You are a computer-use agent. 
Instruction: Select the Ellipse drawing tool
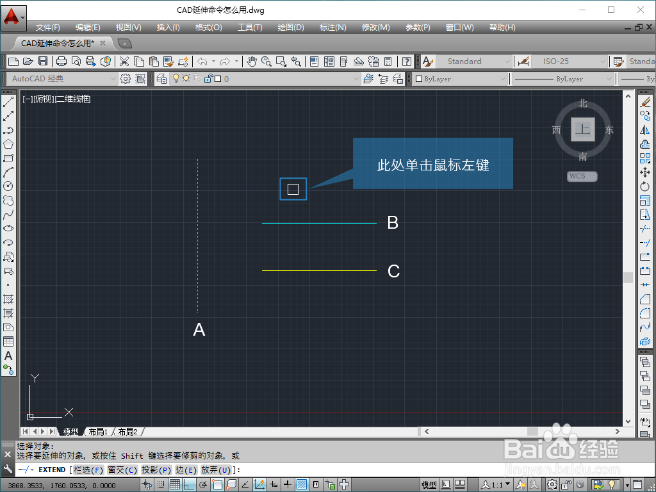coord(8,229)
